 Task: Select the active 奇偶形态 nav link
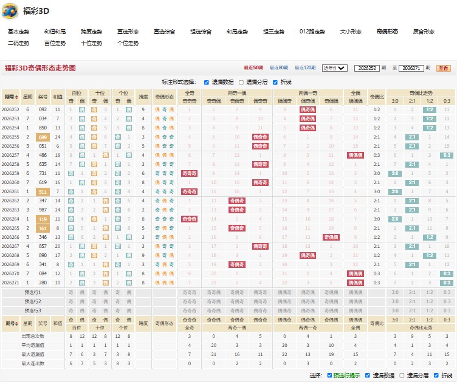coord(387,32)
